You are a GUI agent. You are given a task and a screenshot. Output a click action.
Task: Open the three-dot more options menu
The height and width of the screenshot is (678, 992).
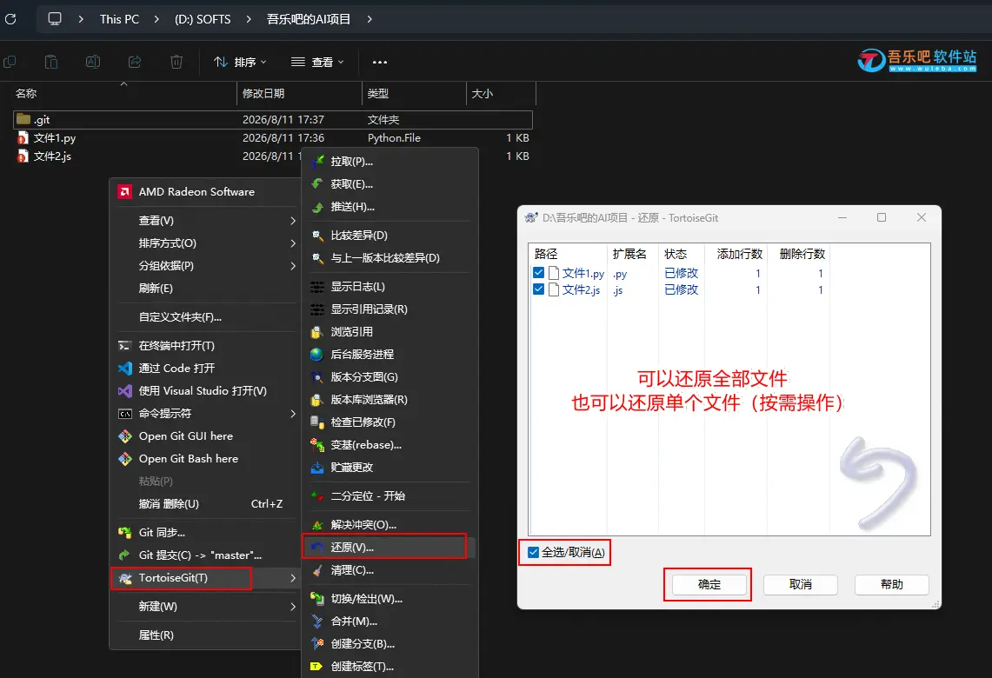[380, 62]
